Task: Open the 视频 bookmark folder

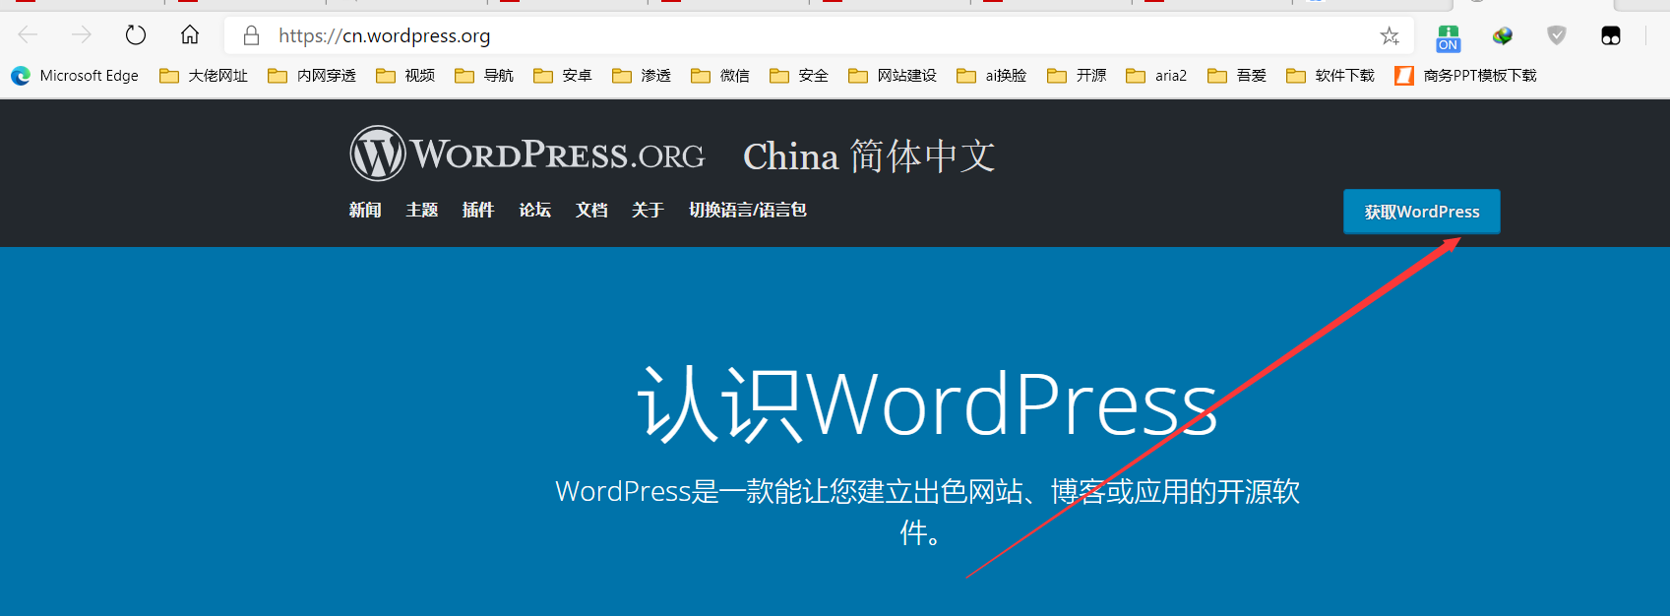Action: [x=405, y=76]
